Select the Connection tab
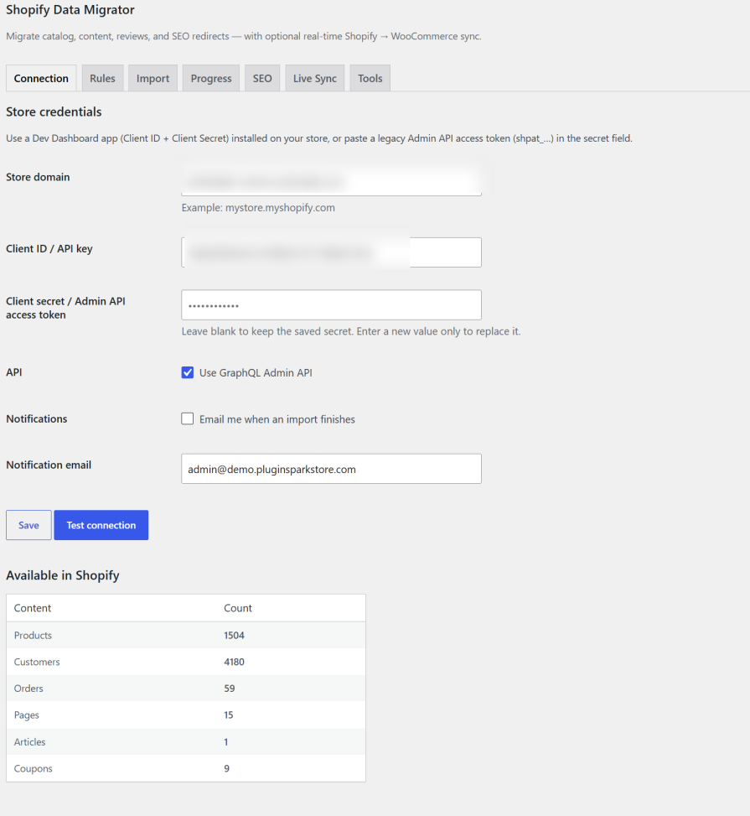The width and height of the screenshot is (750, 816). tap(41, 78)
